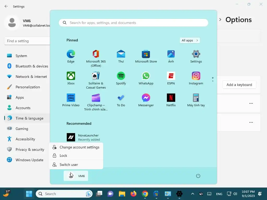Click the power button in Start menu
The width and height of the screenshot is (267, 200).
(x=198, y=176)
